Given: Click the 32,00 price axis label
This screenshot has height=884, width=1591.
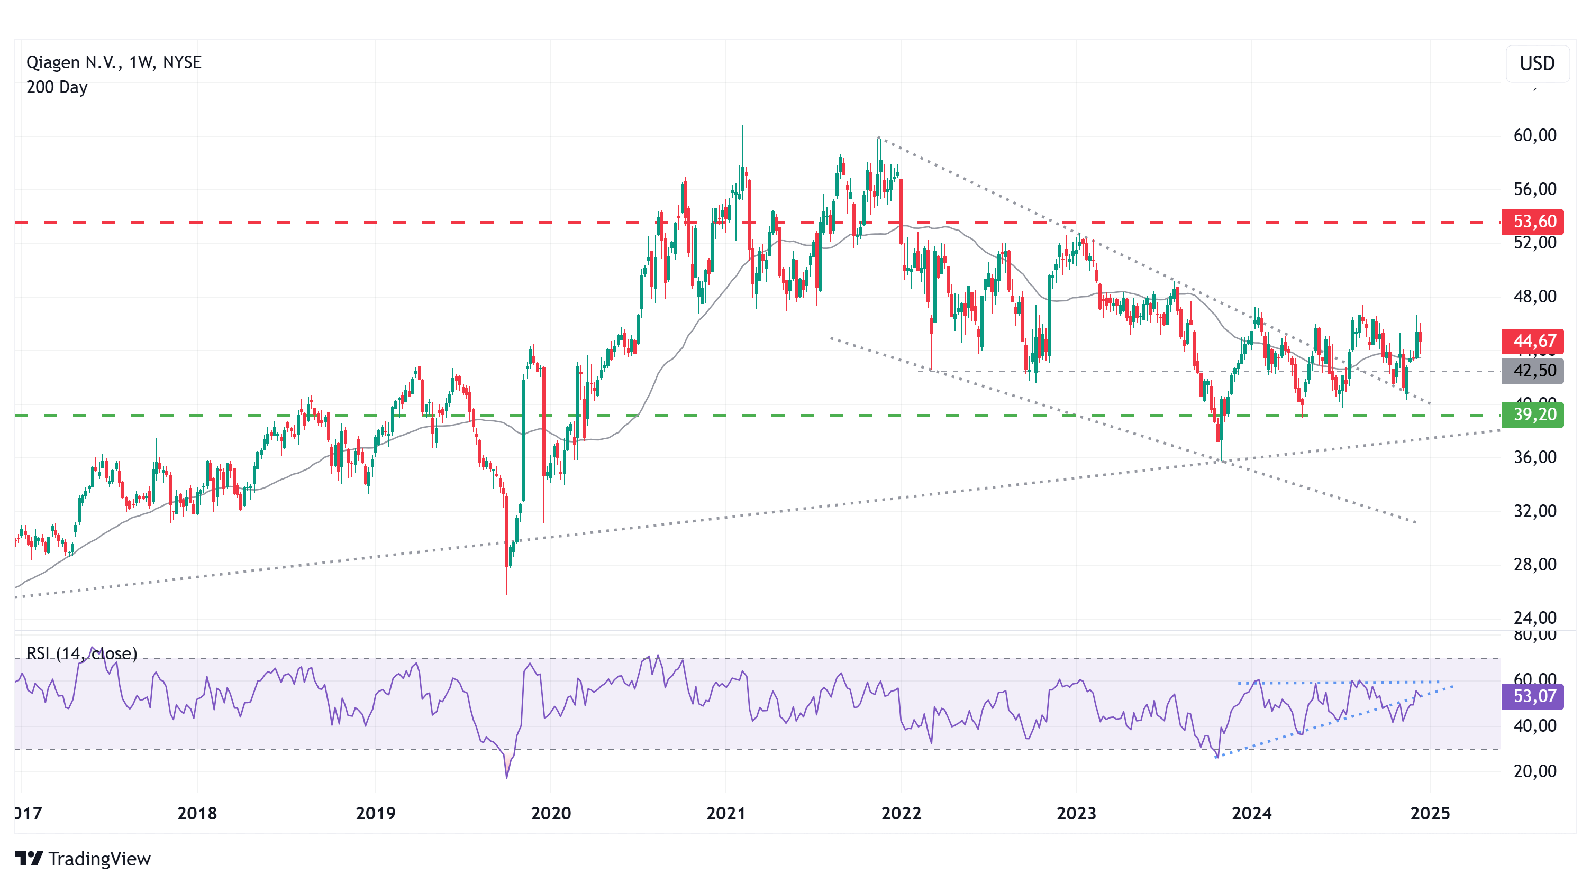Looking at the screenshot, I should tap(1535, 511).
